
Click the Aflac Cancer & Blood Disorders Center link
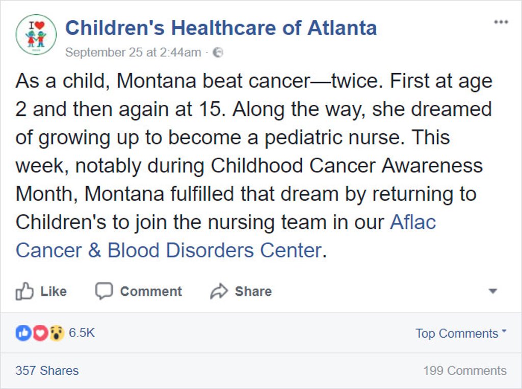click(168, 250)
